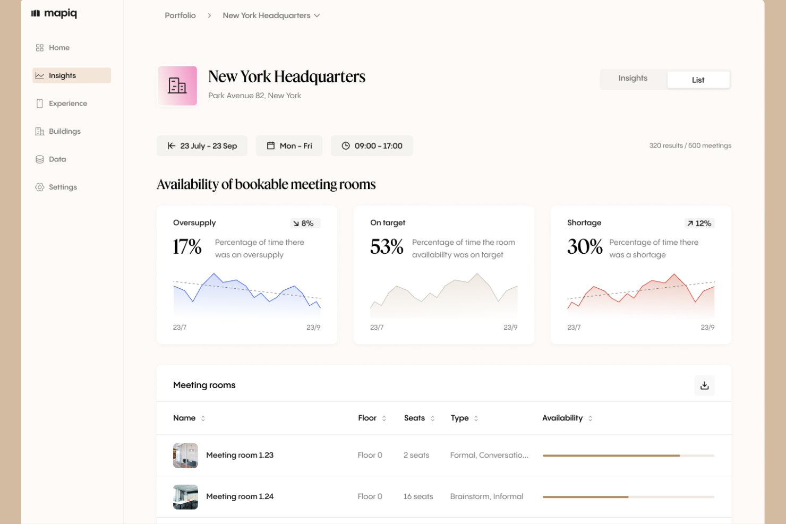The image size is (786, 524).
Task: Click '320 results / 500 meetings' text
Action: tap(690, 145)
